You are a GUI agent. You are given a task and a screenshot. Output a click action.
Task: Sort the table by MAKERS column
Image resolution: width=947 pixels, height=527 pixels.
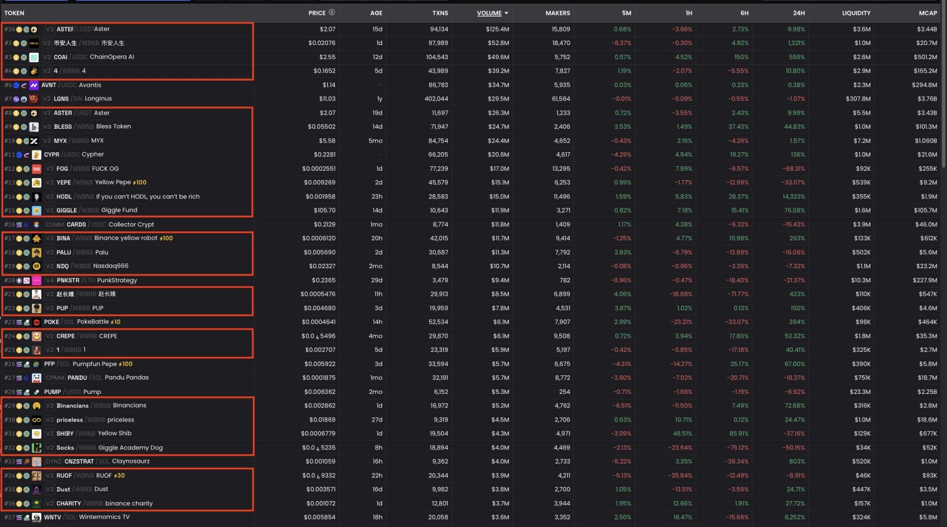tap(557, 13)
